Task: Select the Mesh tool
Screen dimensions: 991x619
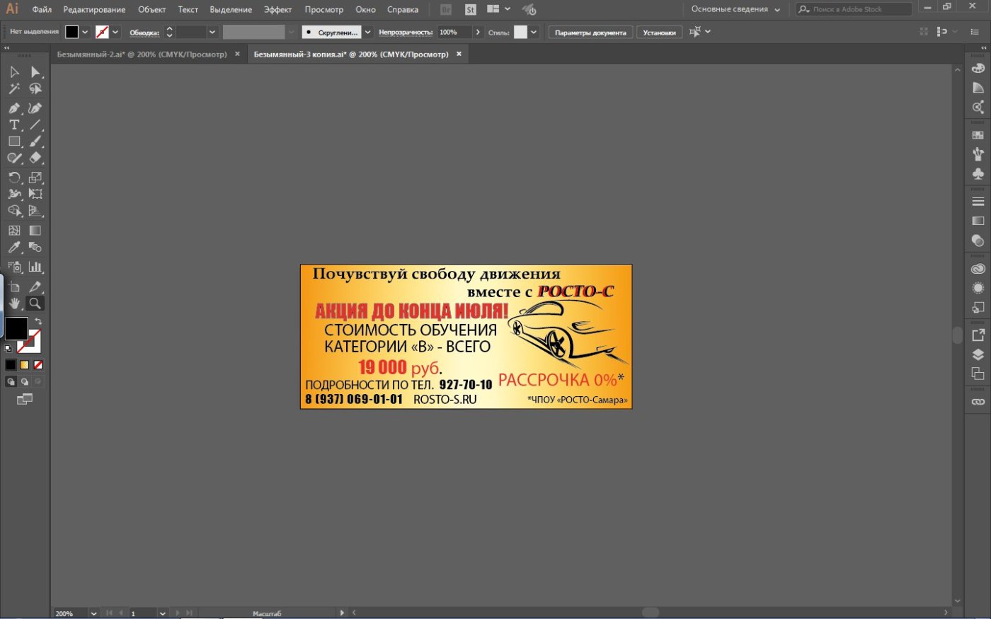Action: (x=14, y=231)
